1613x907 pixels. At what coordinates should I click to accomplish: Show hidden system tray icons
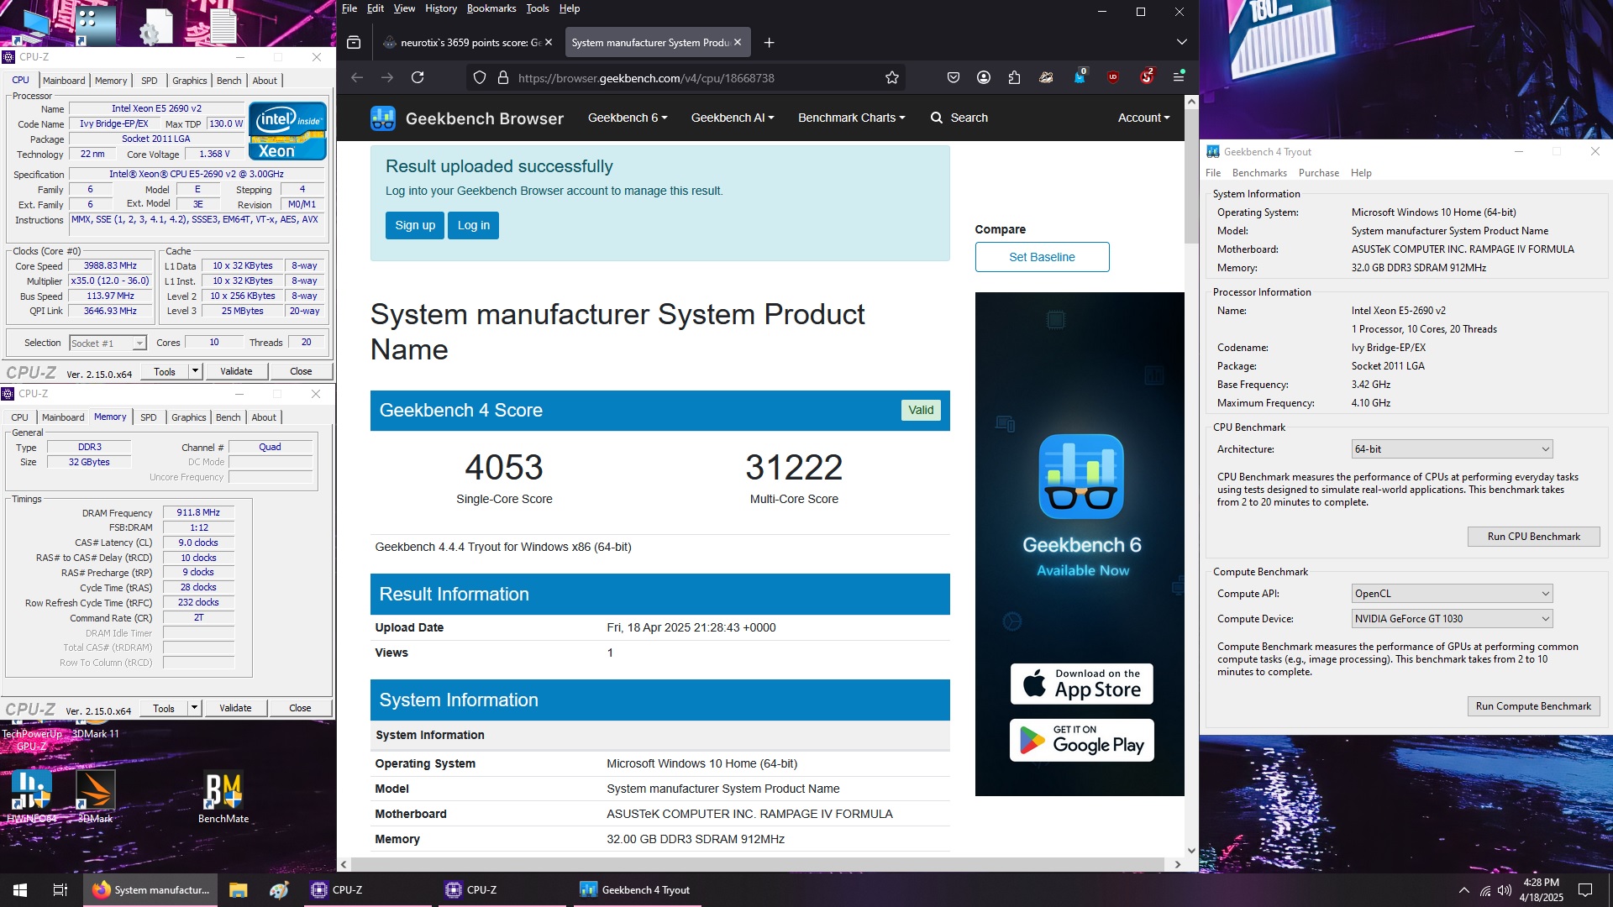pyautogui.click(x=1464, y=890)
